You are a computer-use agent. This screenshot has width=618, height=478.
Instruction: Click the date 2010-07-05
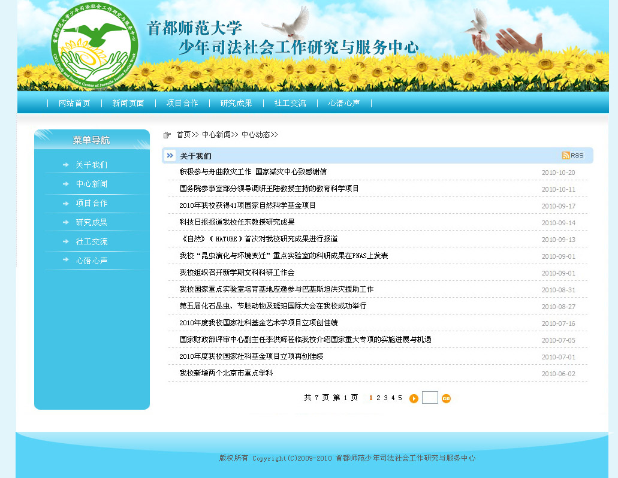coord(559,340)
